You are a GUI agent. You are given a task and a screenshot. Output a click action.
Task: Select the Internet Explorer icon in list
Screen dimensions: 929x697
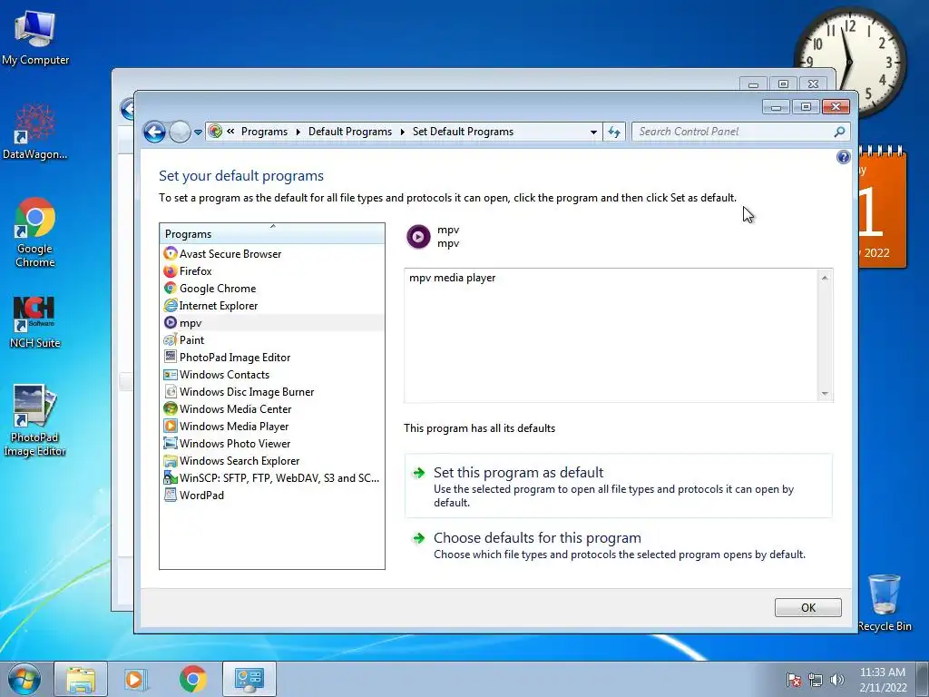point(171,305)
